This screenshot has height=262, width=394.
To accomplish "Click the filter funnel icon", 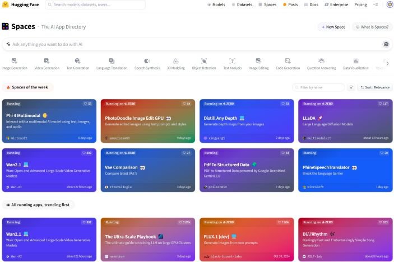I will pyautogui.click(x=351, y=87).
